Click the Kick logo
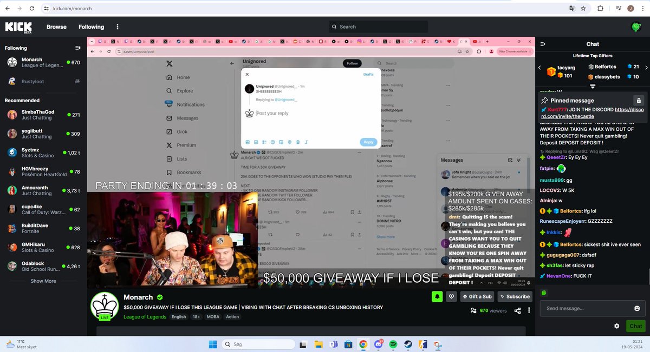 click(x=18, y=26)
